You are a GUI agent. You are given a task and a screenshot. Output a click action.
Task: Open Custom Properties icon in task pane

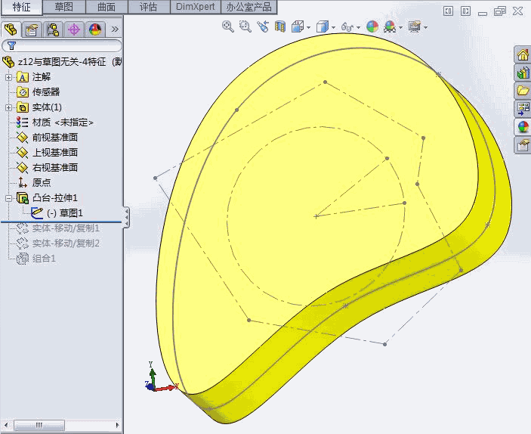click(523, 145)
